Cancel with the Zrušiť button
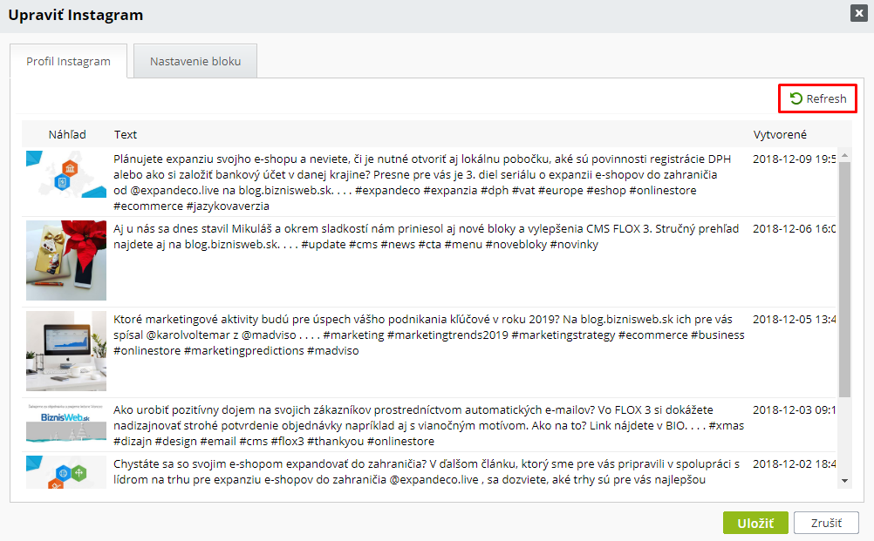The height and width of the screenshot is (541, 874). 826,524
